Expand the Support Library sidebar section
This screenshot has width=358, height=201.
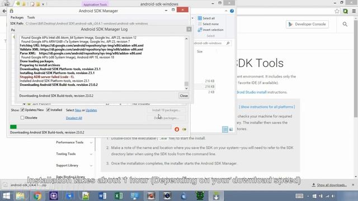(91, 166)
